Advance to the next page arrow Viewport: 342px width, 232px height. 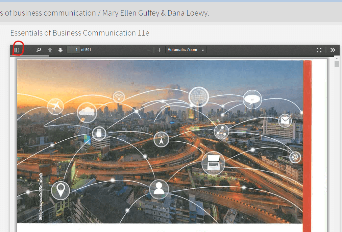click(x=60, y=50)
